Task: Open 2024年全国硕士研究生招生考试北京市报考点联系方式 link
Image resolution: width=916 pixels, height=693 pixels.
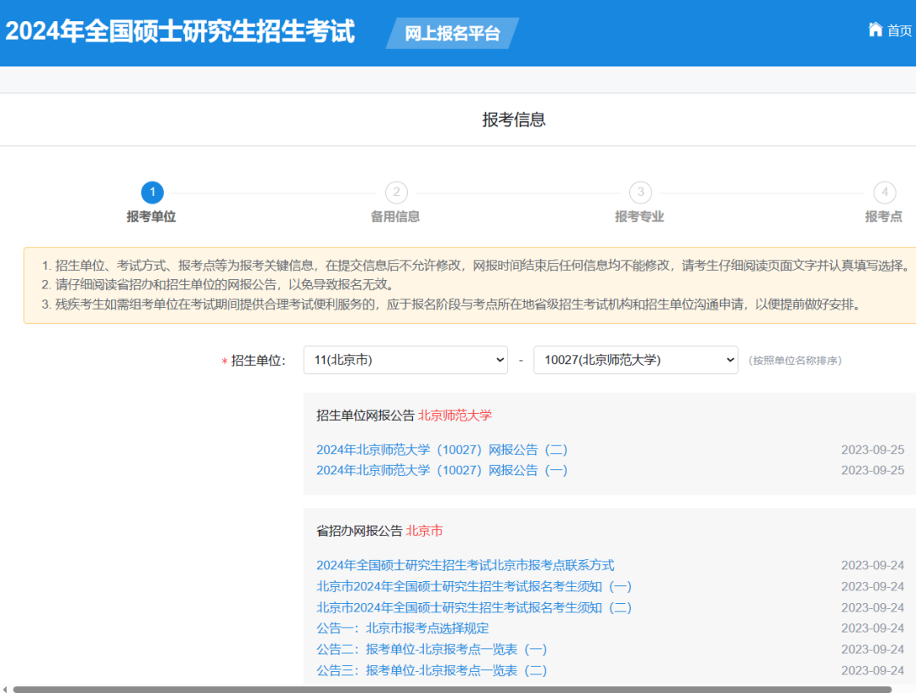Action: point(465,565)
